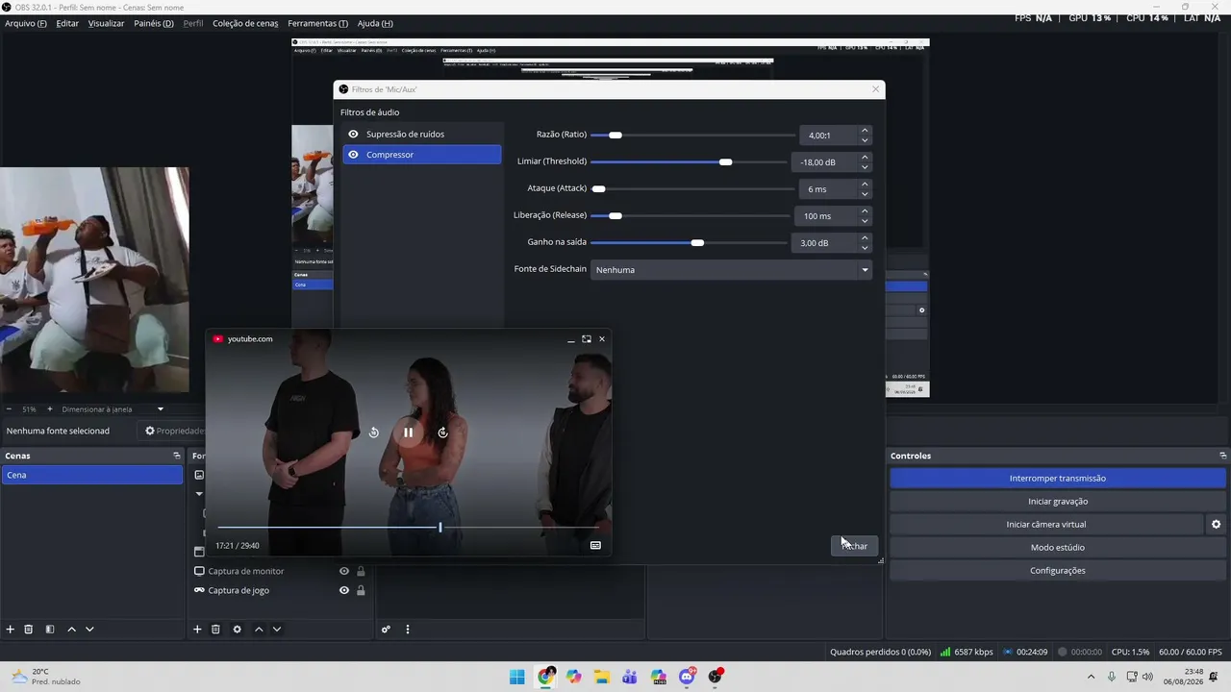Open the audio mixer three-dot menu
This screenshot has height=692, width=1231.
tap(407, 630)
